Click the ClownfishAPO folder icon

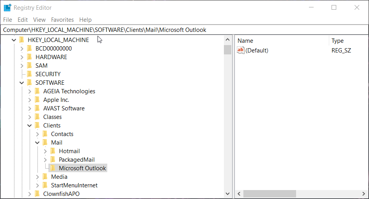pyautogui.click(x=37, y=194)
